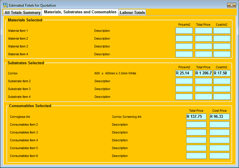Switch to the Labour Totals tab
The width and height of the screenshot is (239, 168).
point(132,13)
